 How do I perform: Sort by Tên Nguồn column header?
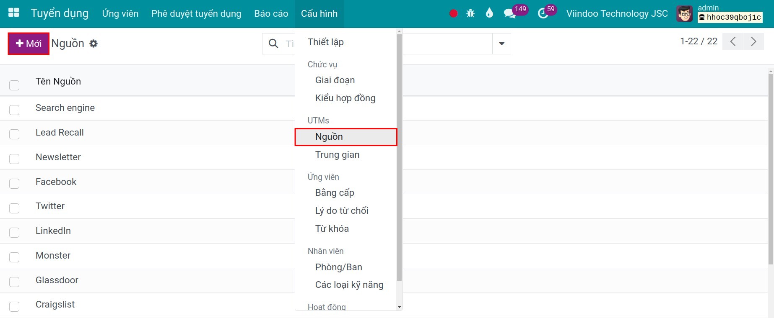coord(58,81)
